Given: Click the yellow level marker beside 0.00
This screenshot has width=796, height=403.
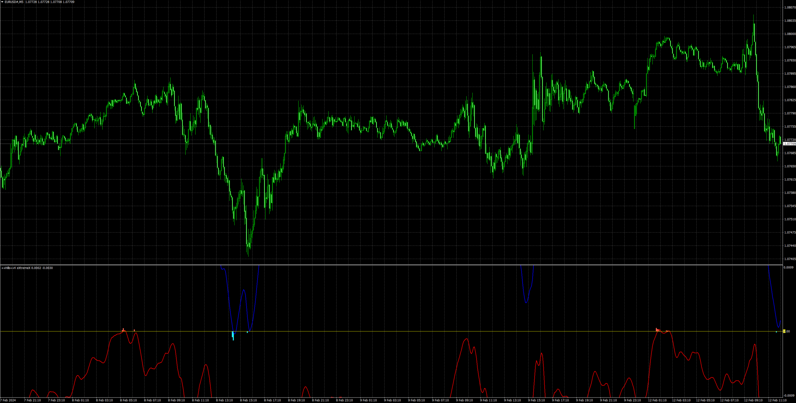Looking at the screenshot, I should [x=784, y=331].
